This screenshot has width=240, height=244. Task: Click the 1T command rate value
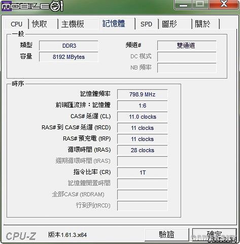point(143,172)
